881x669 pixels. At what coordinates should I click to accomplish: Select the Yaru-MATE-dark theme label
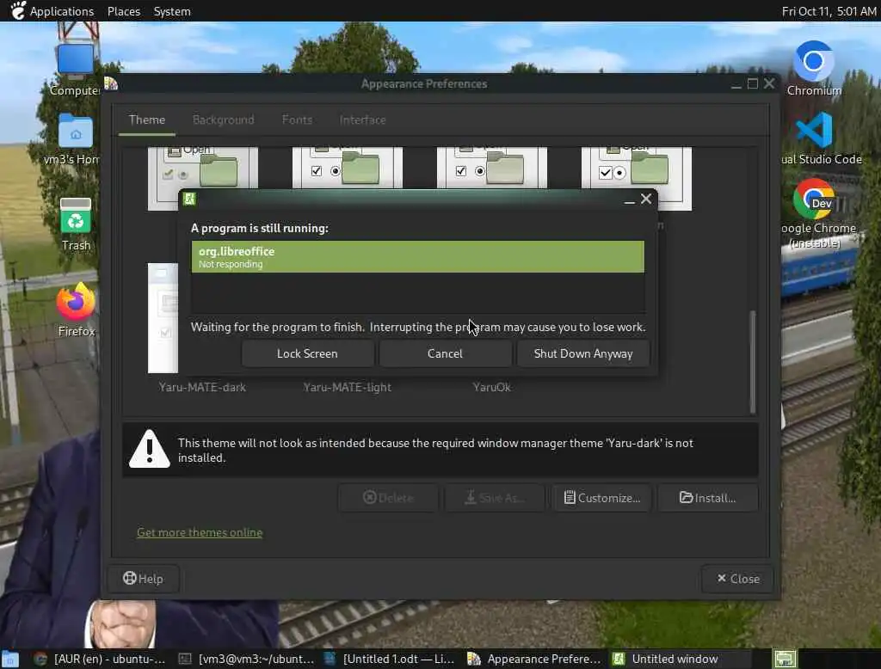point(202,387)
